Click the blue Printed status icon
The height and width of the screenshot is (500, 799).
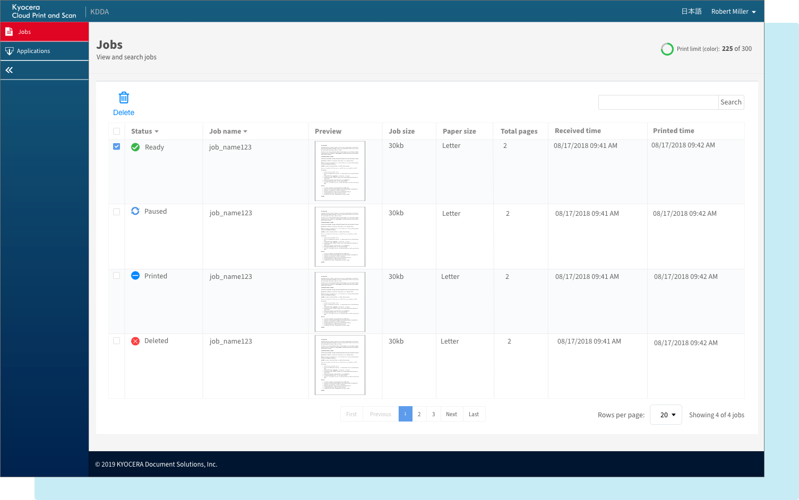(135, 276)
